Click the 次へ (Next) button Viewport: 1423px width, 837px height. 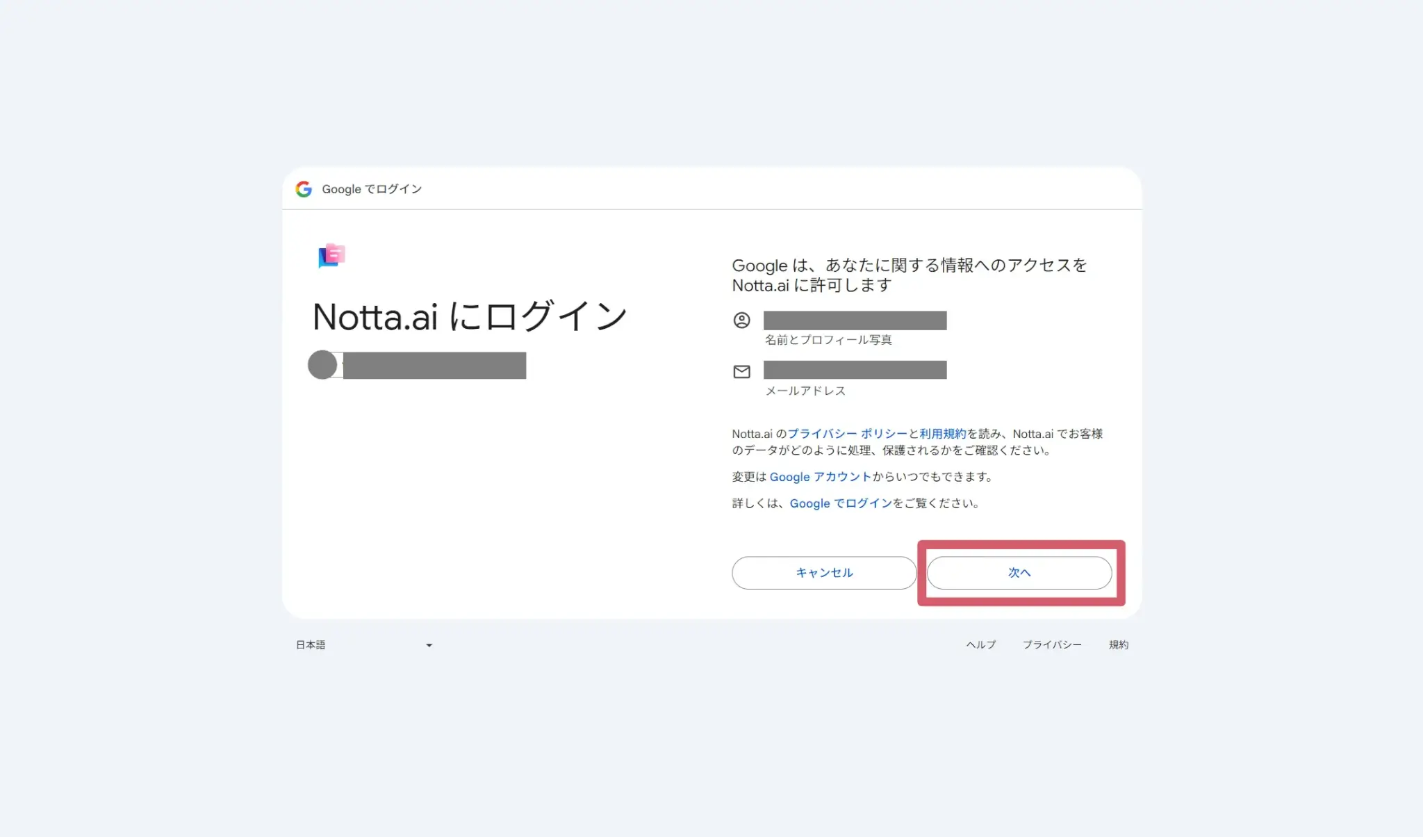(1019, 573)
